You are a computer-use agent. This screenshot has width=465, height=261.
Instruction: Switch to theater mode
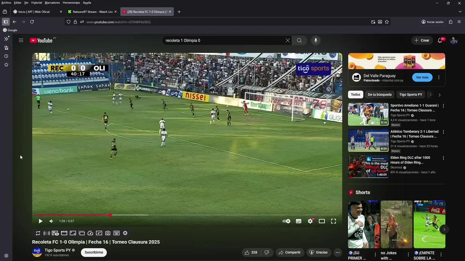coord(322,221)
